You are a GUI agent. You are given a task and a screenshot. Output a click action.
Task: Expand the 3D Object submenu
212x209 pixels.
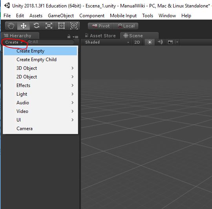40,68
